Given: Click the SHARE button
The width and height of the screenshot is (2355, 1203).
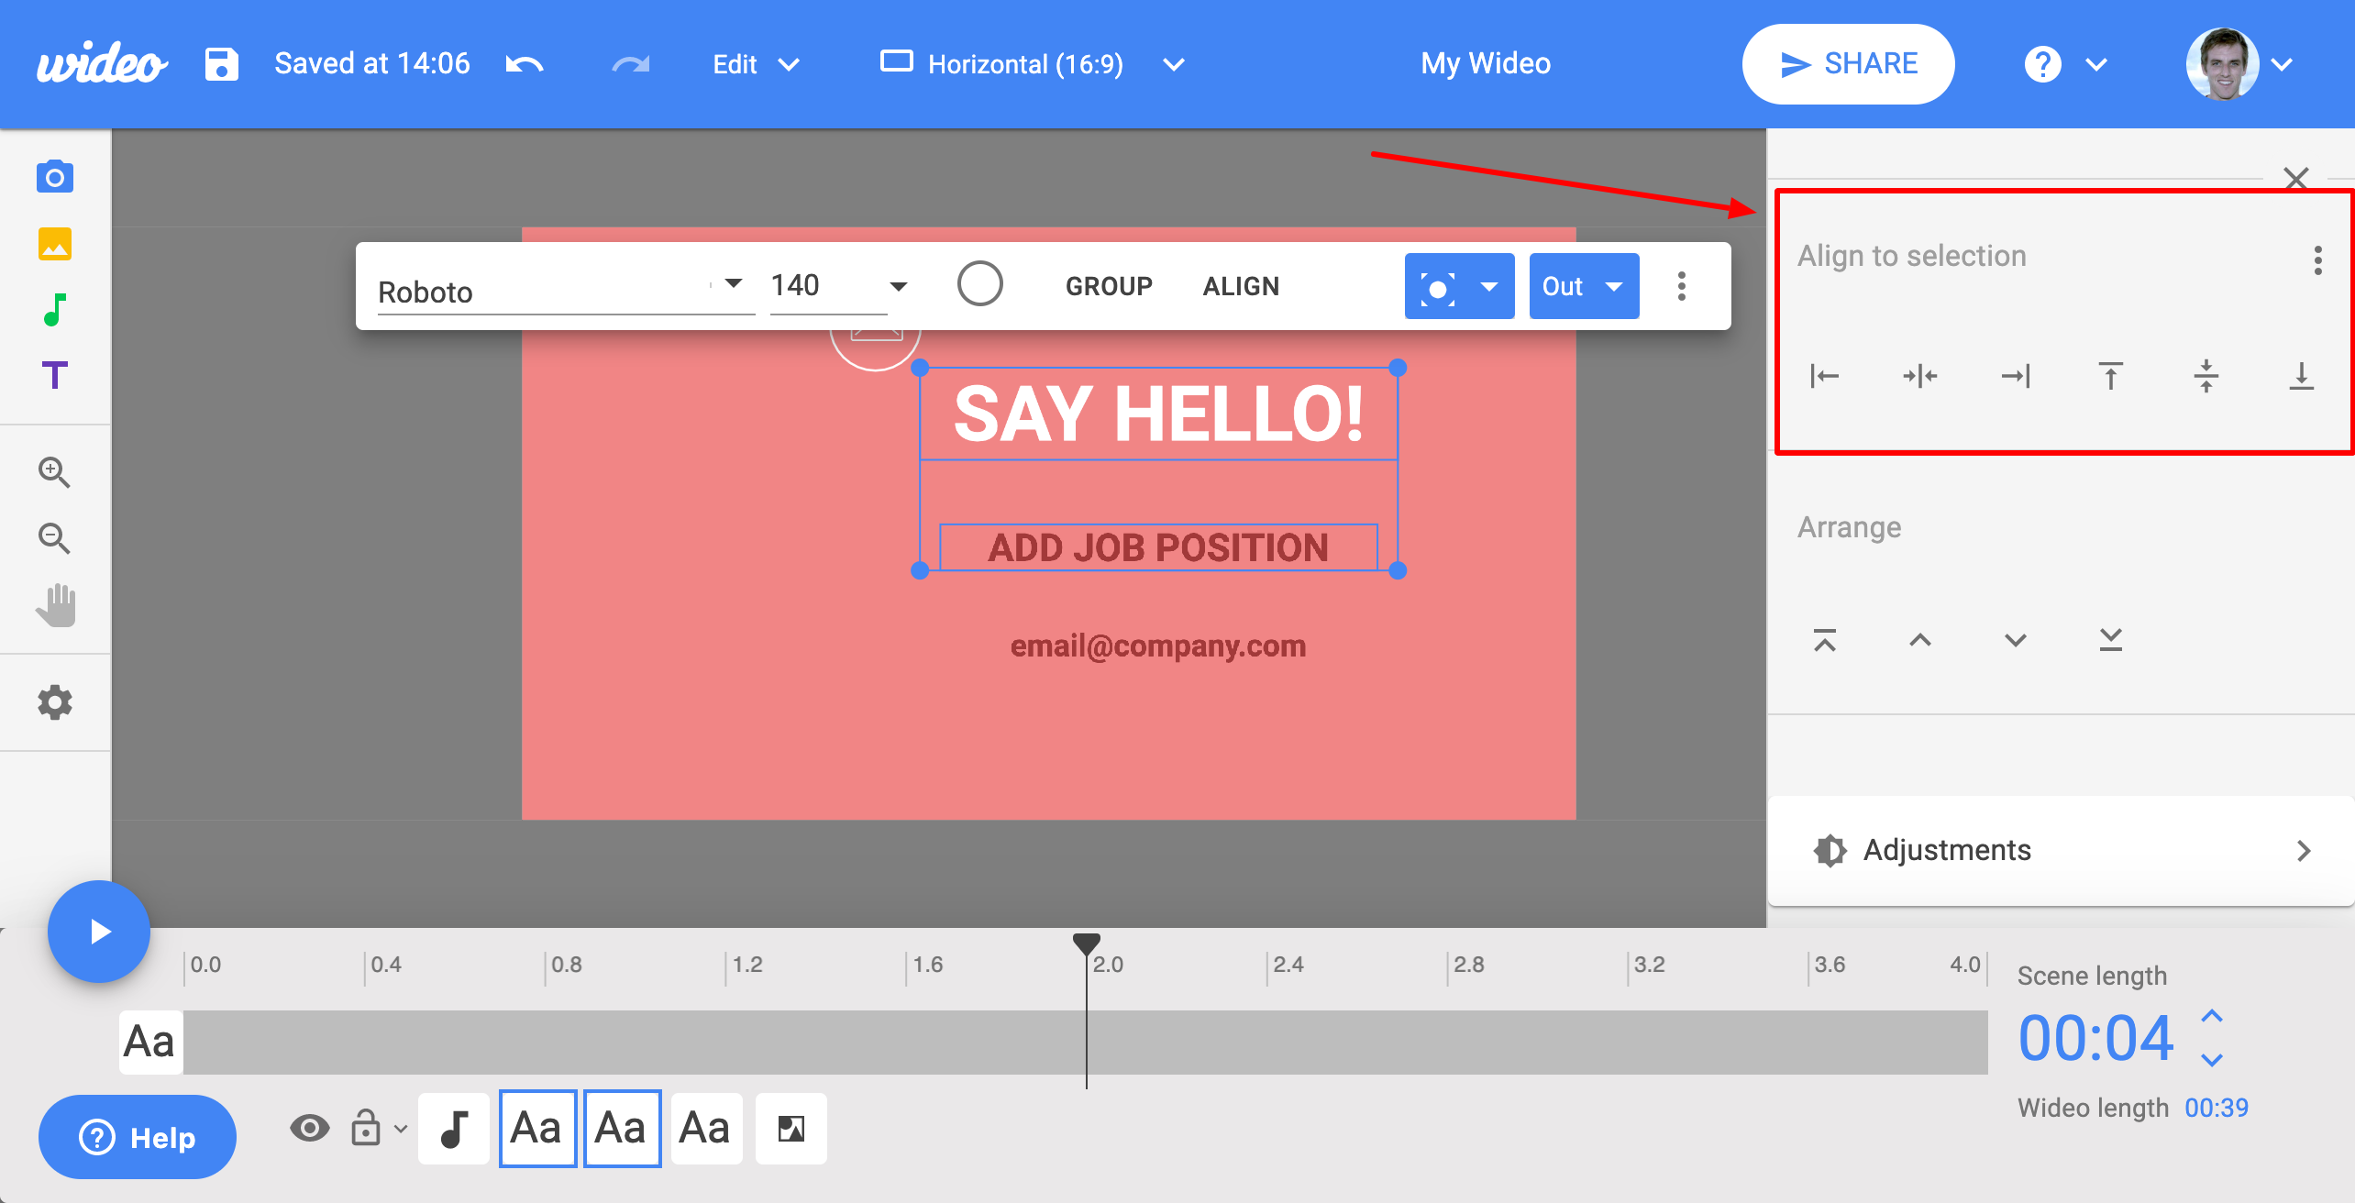Looking at the screenshot, I should coord(1848,64).
